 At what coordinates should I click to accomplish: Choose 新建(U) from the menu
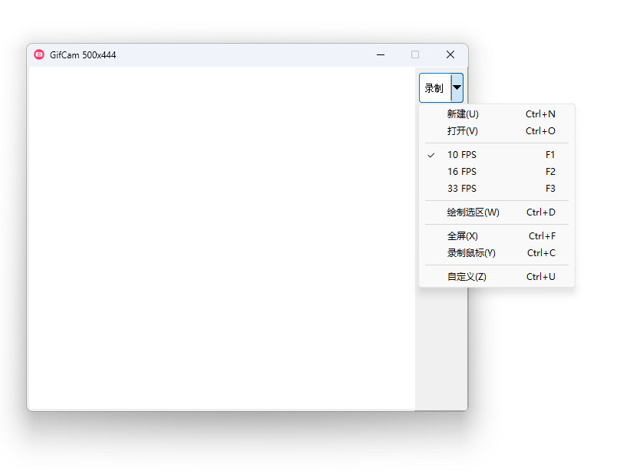[497, 114]
